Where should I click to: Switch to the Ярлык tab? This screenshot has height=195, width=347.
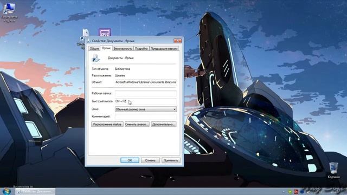106,48
